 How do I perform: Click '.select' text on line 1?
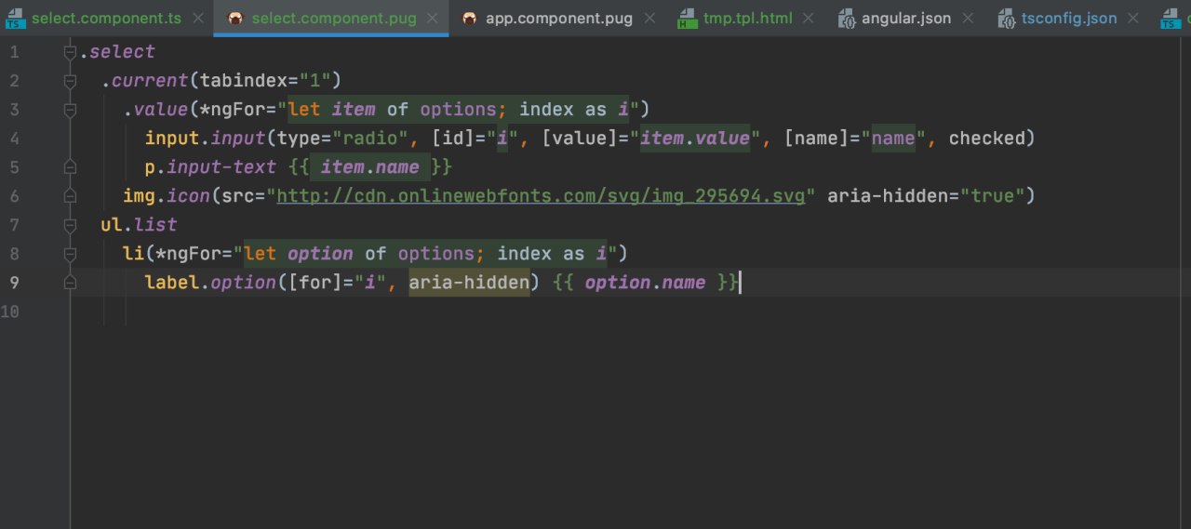[117, 52]
